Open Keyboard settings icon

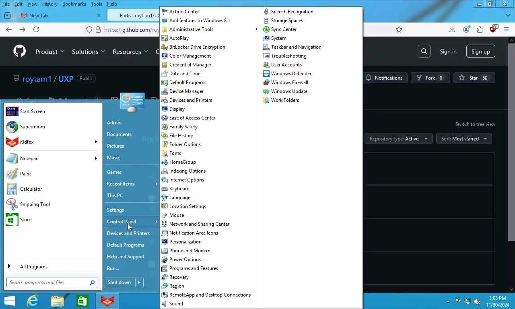(165, 189)
